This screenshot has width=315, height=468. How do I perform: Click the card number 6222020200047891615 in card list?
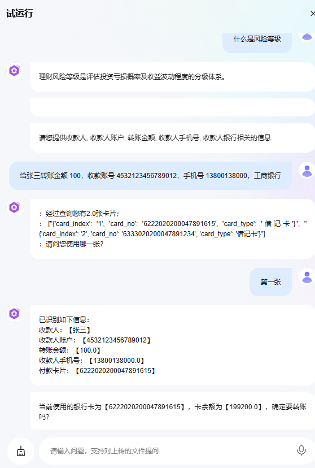pos(180,224)
